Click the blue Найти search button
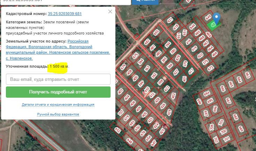Screen dimensions: 256x151 pos(145,1)
